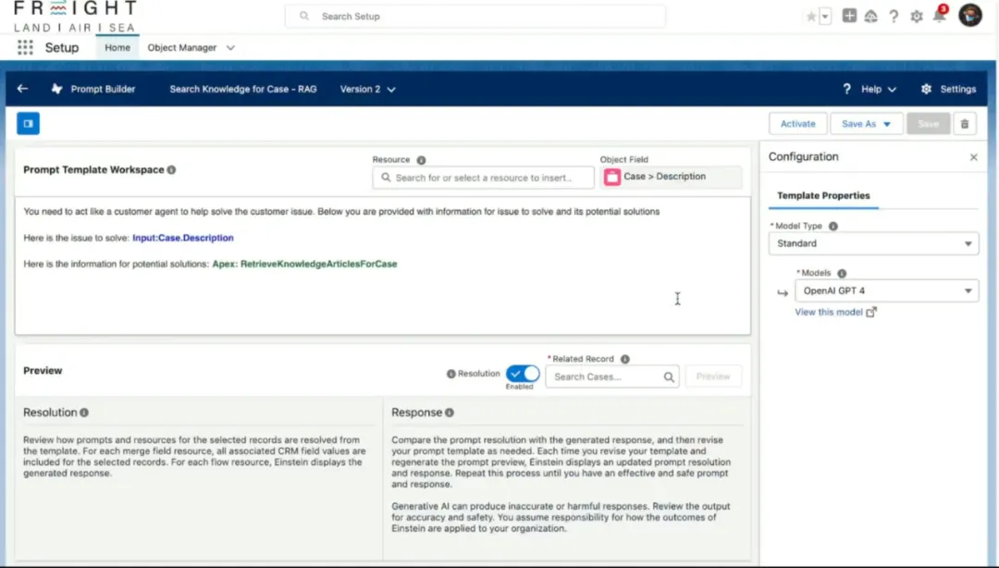Image resolution: width=999 pixels, height=568 pixels.
Task: Open the user profile avatar
Action: point(969,15)
